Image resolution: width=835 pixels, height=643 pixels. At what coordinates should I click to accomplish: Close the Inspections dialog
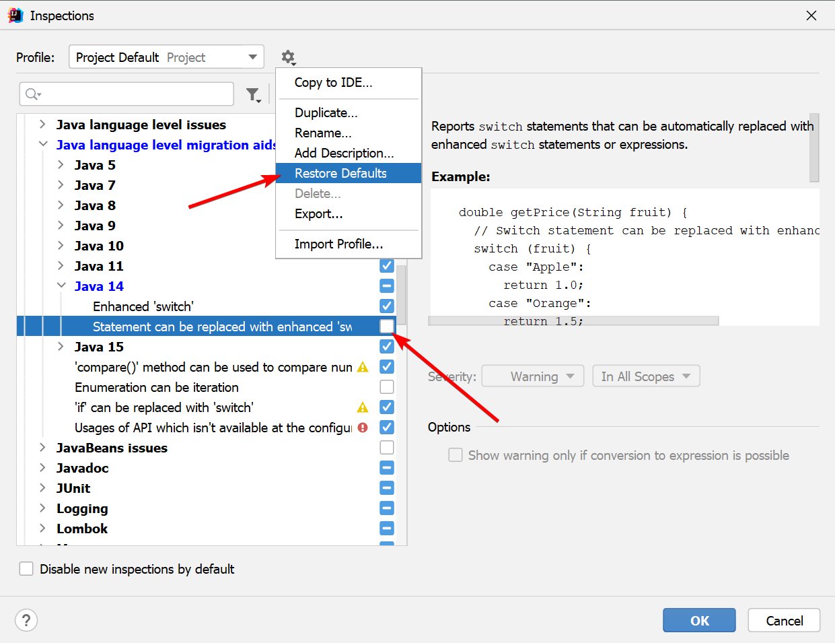pyautogui.click(x=811, y=15)
